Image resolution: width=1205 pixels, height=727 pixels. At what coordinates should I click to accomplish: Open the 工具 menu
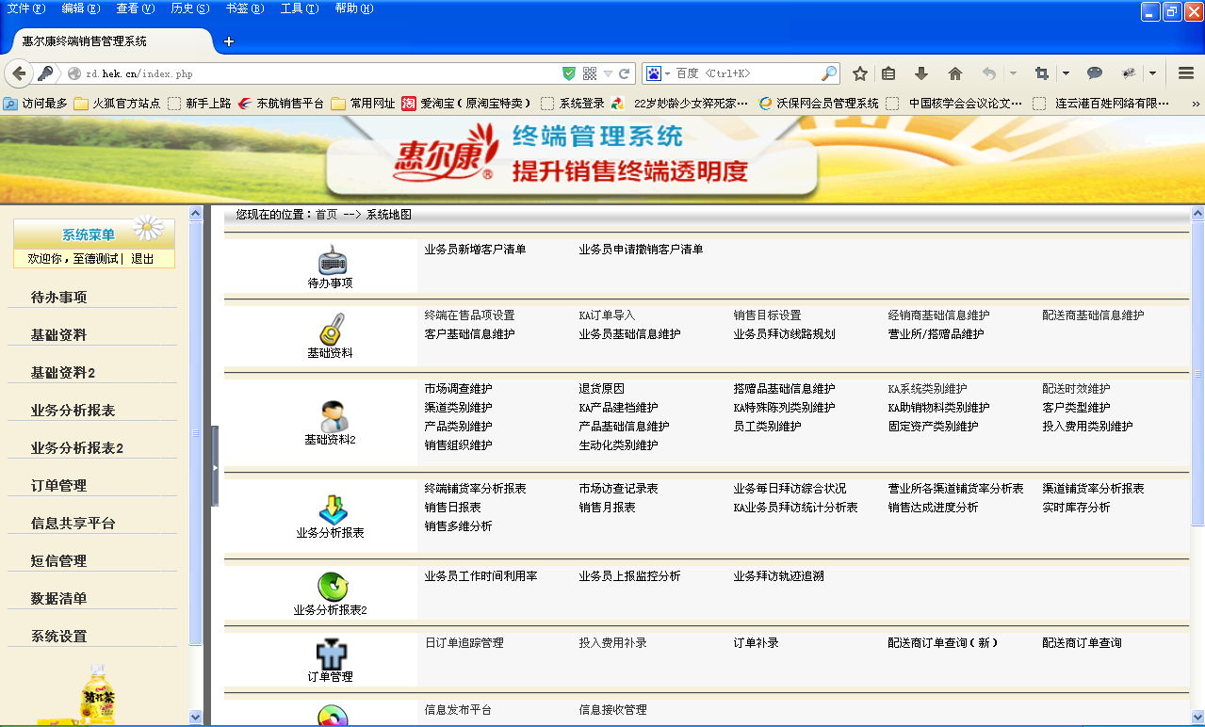300,8
